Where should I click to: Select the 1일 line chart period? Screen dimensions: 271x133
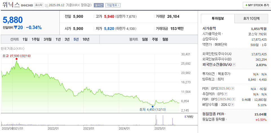pyautogui.click(x=25, y=39)
